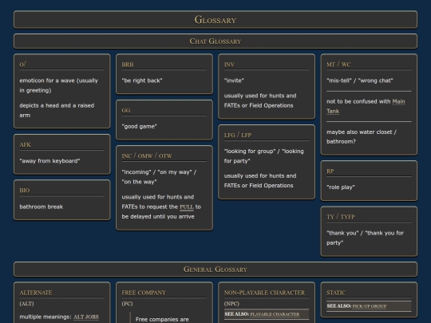Click the Glossary page heading
Screen dimensions: 431x323
[215, 20]
